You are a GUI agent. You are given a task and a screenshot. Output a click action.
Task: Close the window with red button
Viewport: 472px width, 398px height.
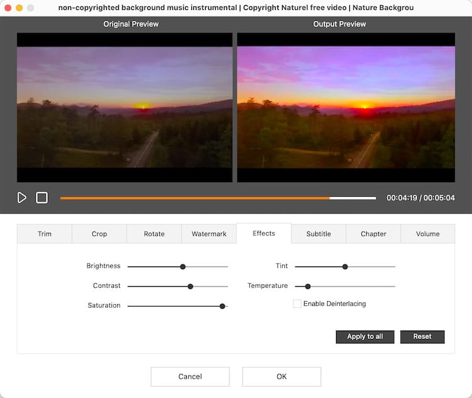tap(8, 8)
